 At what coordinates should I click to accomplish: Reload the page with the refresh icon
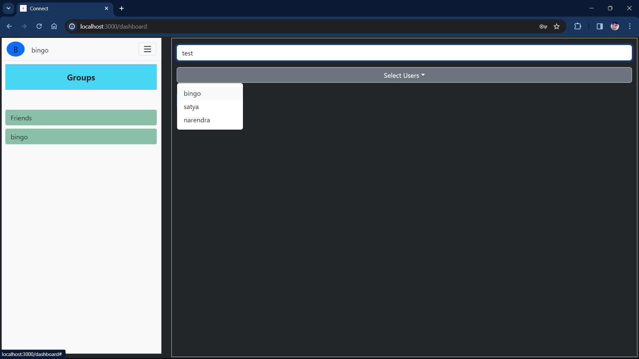[x=39, y=26]
